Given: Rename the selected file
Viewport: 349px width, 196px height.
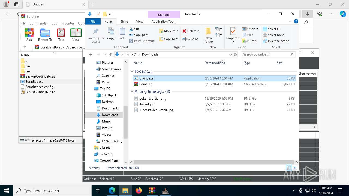Looking at the screenshot, I should pos(190,39).
